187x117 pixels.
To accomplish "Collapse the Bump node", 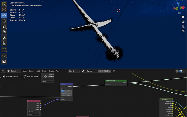I will 61,84.
